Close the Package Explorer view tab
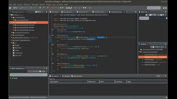This screenshot has width=177, height=99. point(26,12)
